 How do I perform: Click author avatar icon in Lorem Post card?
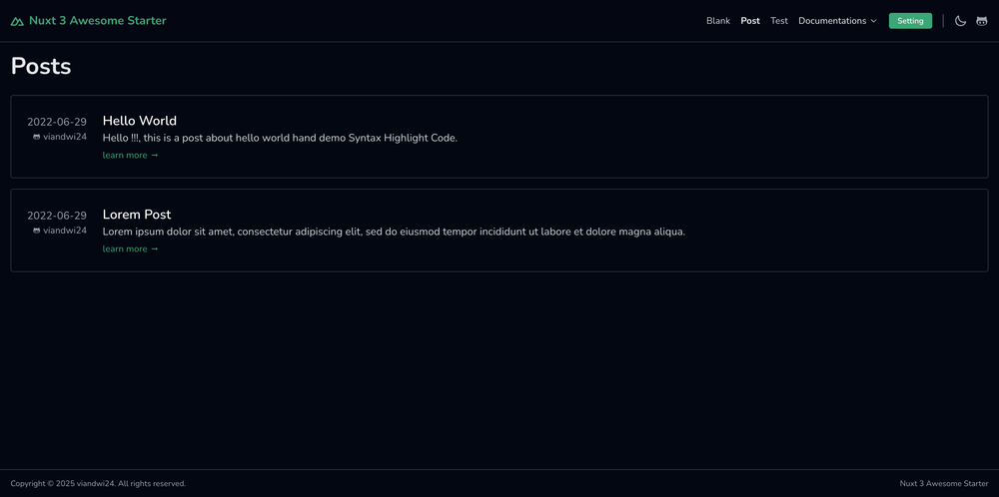coord(36,231)
